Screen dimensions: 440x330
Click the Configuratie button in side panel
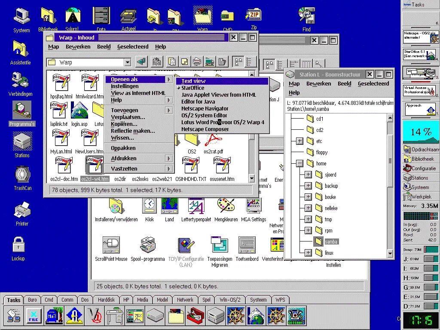420,168
